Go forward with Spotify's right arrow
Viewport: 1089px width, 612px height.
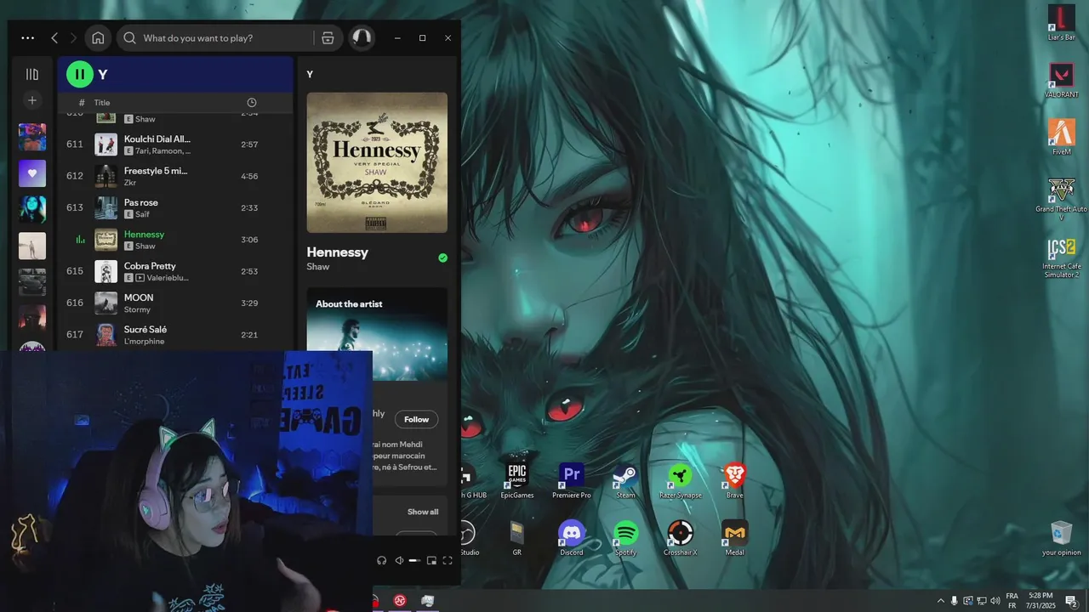click(x=73, y=38)
